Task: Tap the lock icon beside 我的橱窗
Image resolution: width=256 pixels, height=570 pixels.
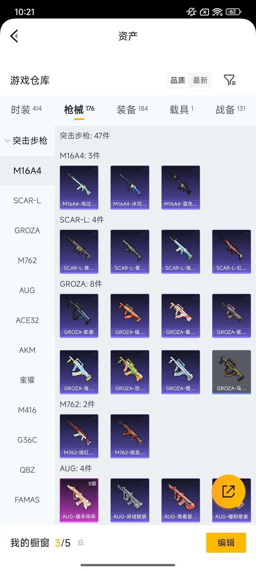Action: pyautogui.click(x=81, y=543)
